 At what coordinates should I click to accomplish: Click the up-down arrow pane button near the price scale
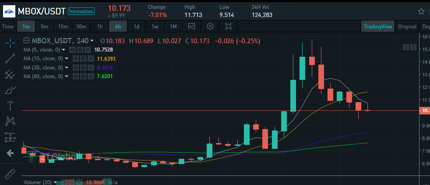413,47
